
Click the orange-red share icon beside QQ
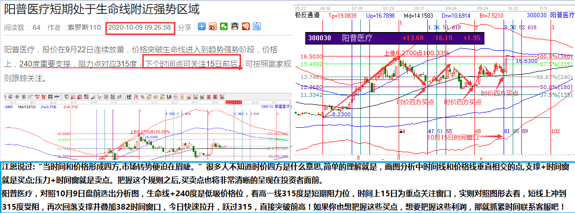[246, 27]
